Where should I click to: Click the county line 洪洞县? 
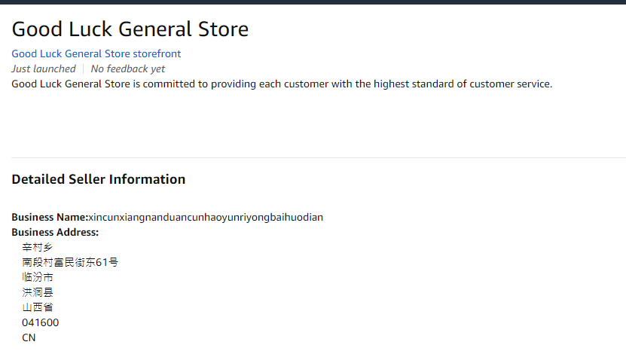[38, 292]
